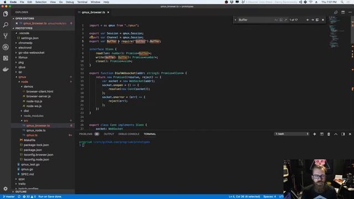Close the find widget

click(x=323, y=20)
